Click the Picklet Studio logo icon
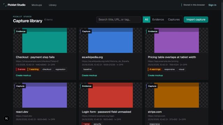The image size is (223, 125). (5, 5)
